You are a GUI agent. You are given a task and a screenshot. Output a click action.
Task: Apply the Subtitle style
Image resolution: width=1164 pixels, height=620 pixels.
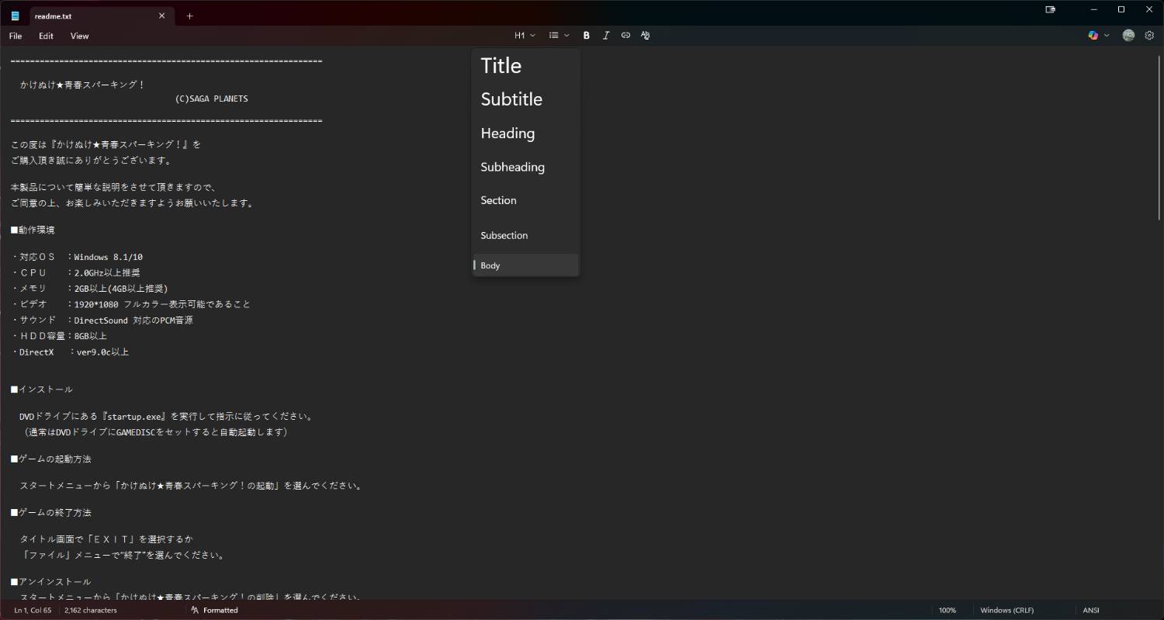point(525,99)
